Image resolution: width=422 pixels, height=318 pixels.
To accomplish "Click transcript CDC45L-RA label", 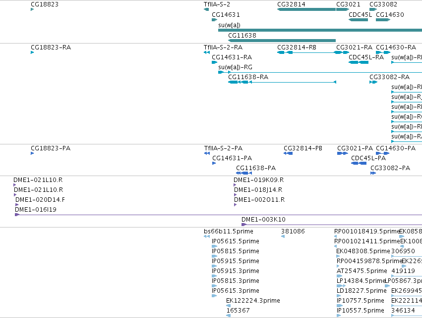I will click(x=366, y=57).
